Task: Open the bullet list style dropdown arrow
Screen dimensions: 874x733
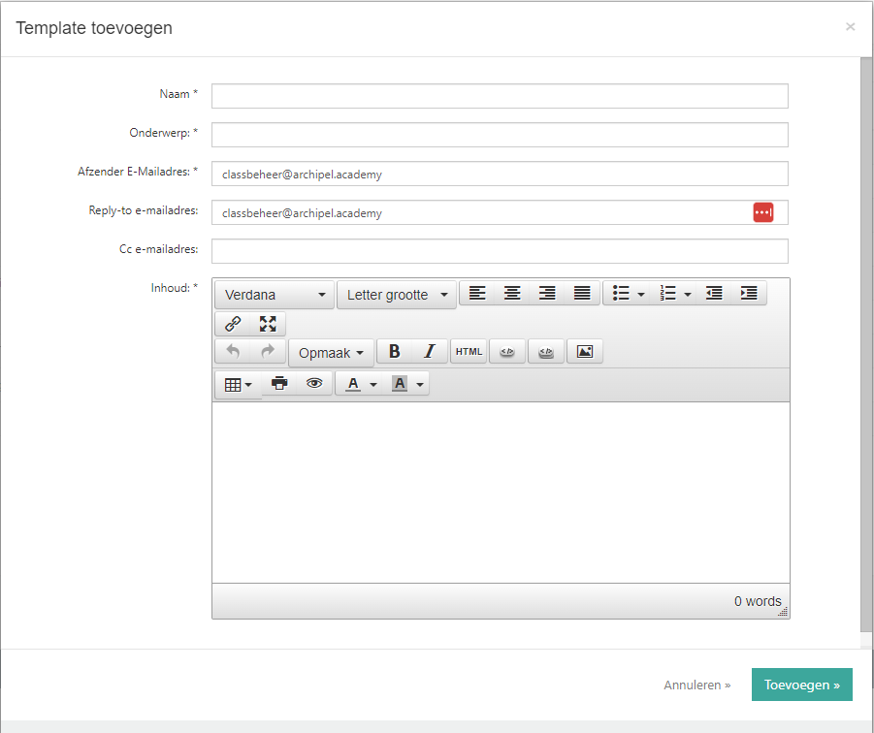Action: (641, 295)
